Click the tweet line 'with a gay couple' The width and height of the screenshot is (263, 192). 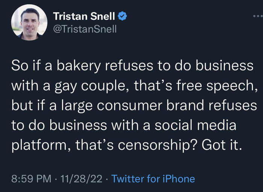[x=135, y=86]
